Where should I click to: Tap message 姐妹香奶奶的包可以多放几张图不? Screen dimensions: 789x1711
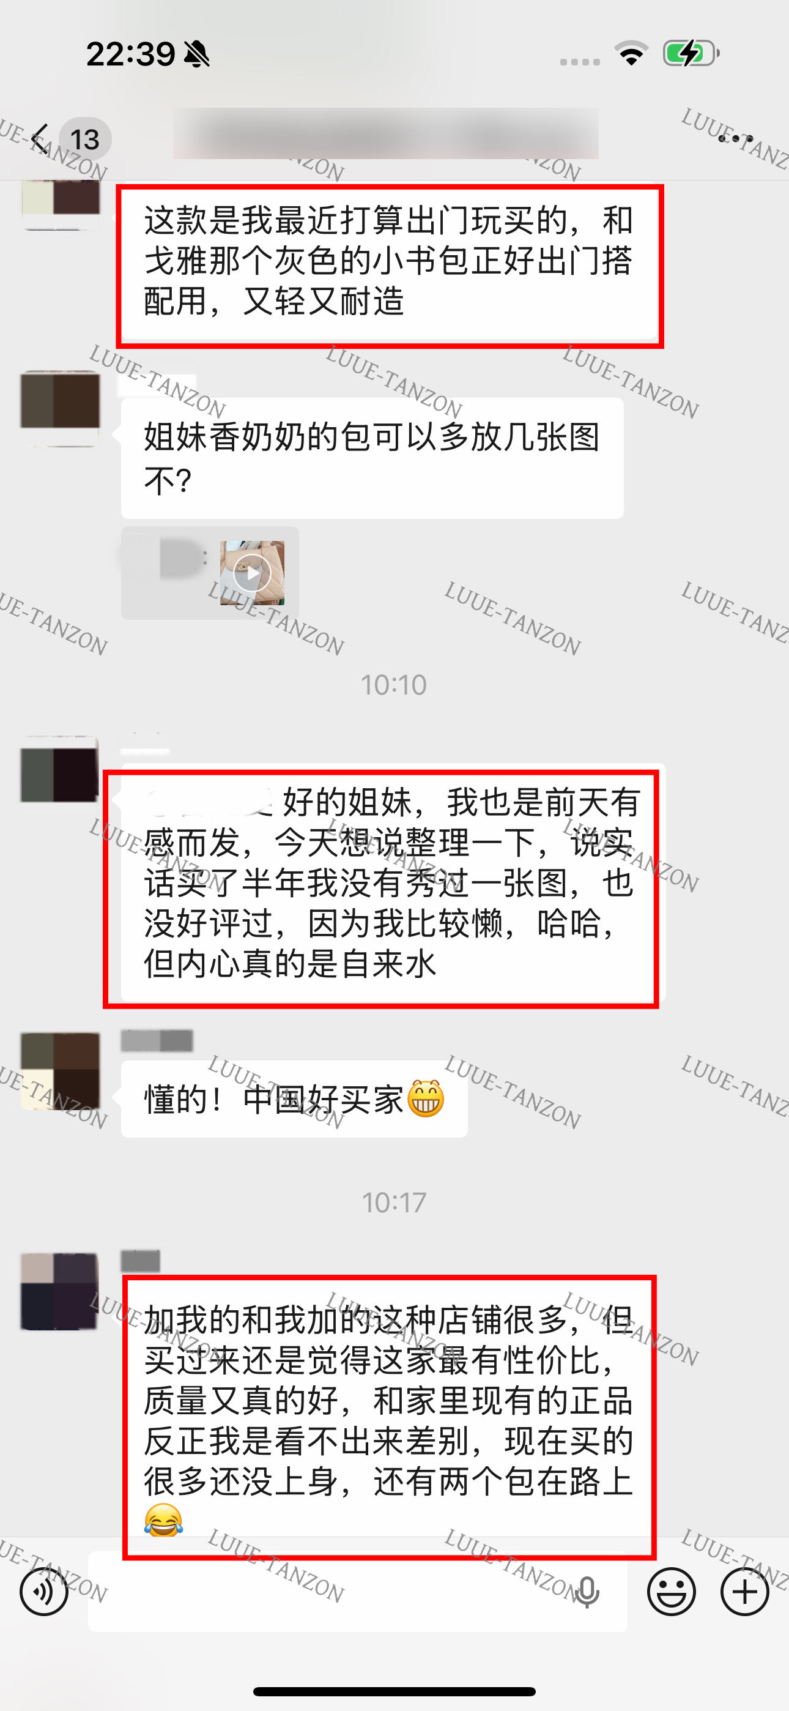[372, 458]
